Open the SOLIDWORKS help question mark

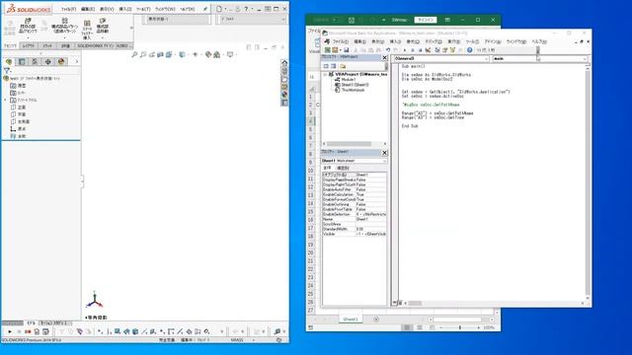tap(246, 9)
